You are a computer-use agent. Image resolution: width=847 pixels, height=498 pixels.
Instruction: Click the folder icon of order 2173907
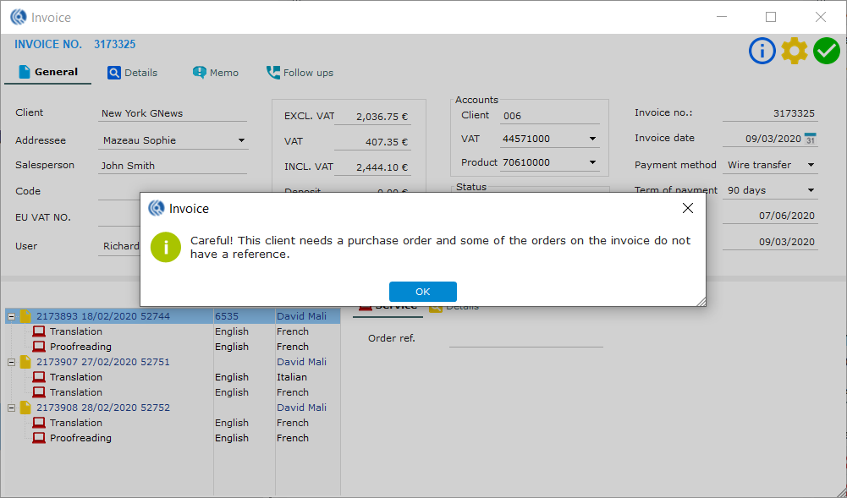pos(25,362)
